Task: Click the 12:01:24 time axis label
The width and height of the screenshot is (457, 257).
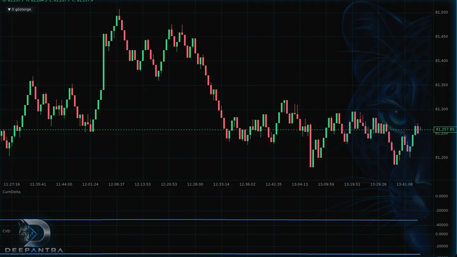Action: (x=90, y=184)
